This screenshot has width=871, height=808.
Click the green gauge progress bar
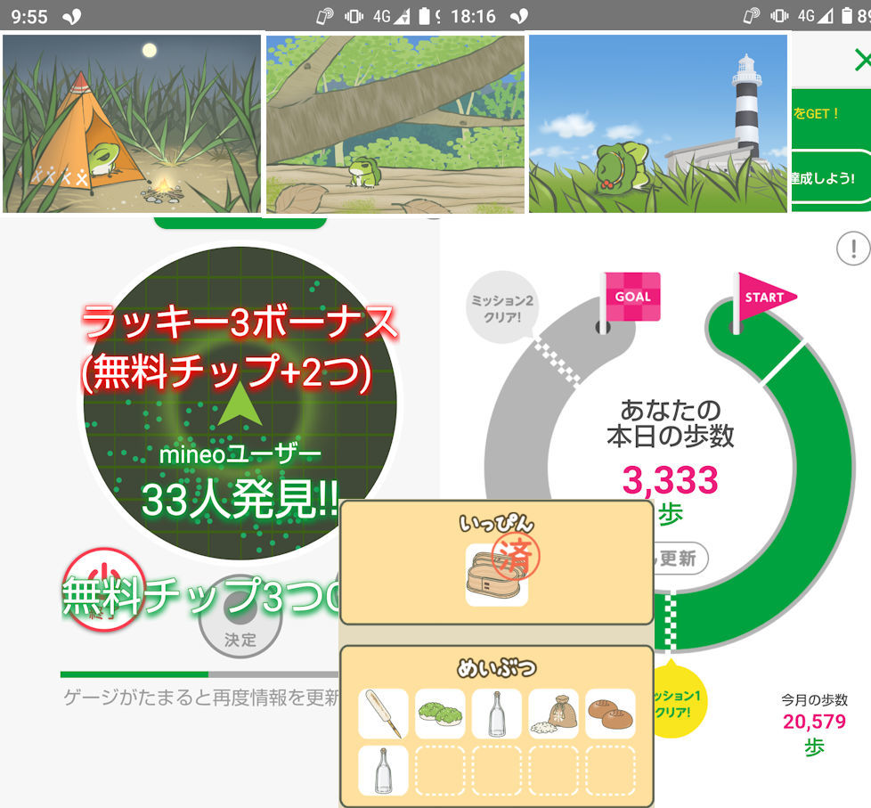pyautogui.click(x=134, y=674)
